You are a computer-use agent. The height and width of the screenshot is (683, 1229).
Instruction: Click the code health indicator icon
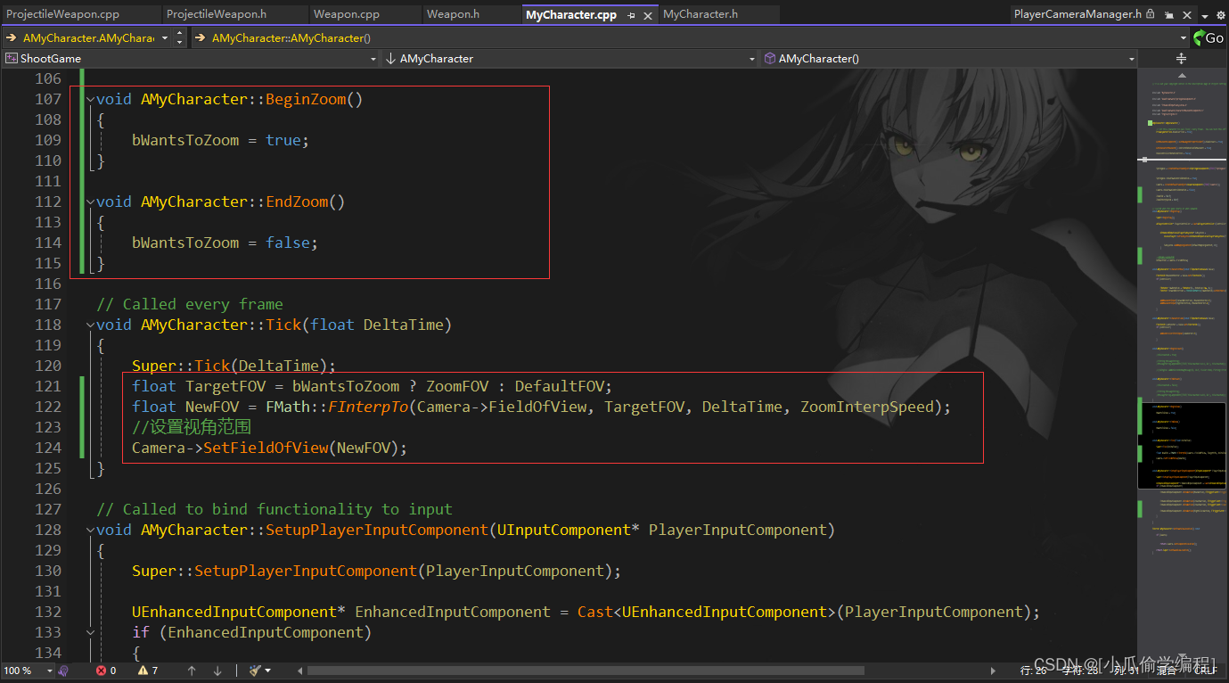(64, 671)
